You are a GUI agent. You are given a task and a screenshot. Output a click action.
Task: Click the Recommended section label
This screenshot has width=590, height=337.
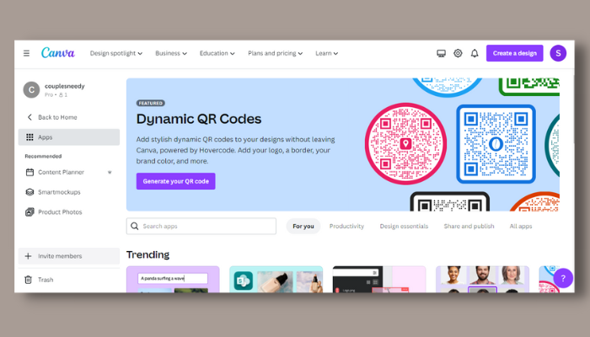click(43, 156)
